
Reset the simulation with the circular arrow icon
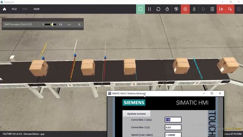[158, 9]
